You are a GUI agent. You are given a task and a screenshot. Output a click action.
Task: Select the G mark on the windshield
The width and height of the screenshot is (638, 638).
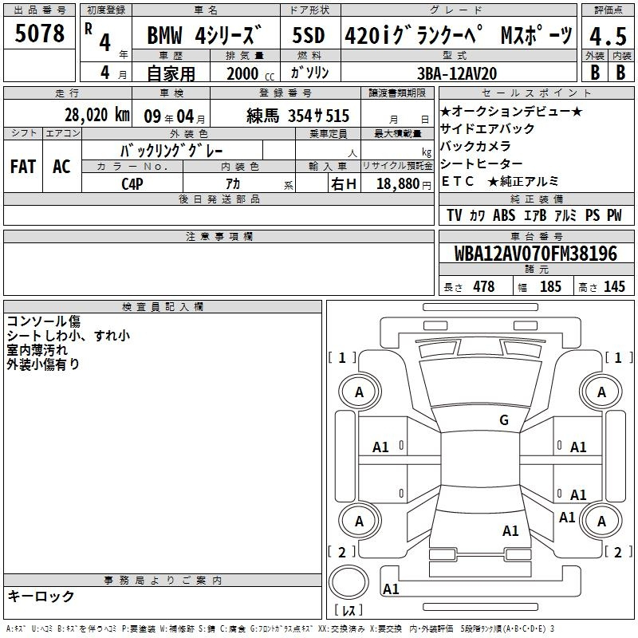tap(503, 420)
